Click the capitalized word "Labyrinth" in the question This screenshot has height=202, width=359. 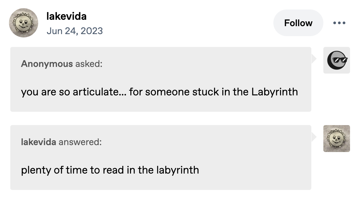click(274, 92)
